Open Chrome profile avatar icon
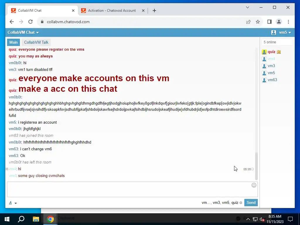300x225 pixels. click(279, 22)
